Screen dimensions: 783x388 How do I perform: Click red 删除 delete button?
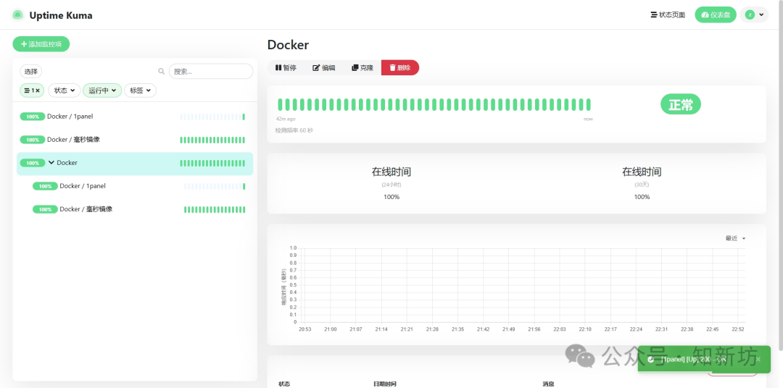(x=400, y=68)
